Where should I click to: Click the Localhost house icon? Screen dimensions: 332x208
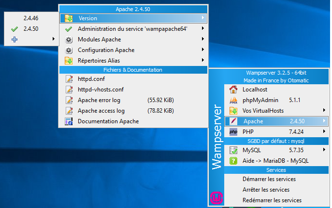coord(233,90)
